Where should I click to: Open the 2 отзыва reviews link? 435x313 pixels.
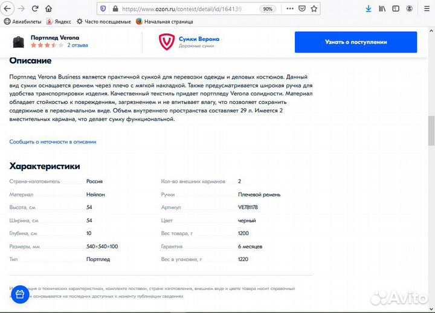click(x=77, y=45)
